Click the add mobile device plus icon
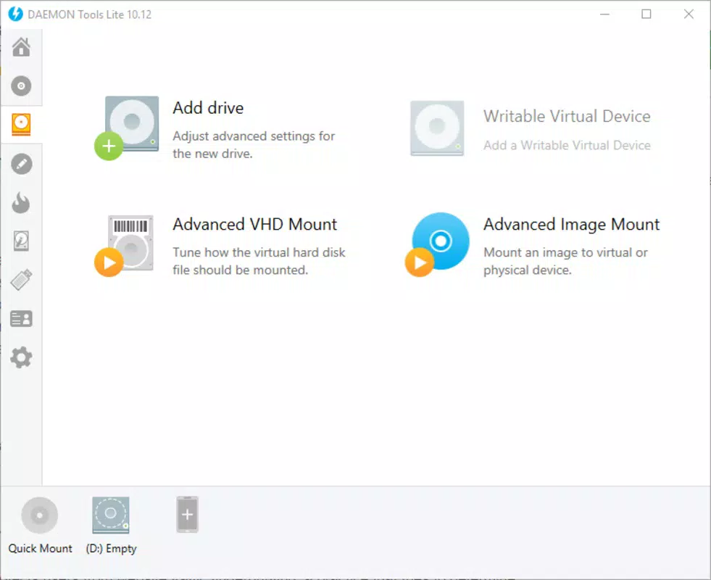711x580 pixels. (x=187, y=515)
